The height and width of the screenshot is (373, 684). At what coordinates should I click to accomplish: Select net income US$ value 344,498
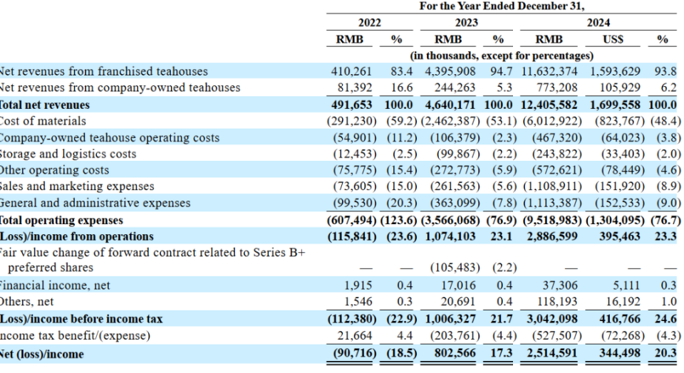[x=620, y=353]
